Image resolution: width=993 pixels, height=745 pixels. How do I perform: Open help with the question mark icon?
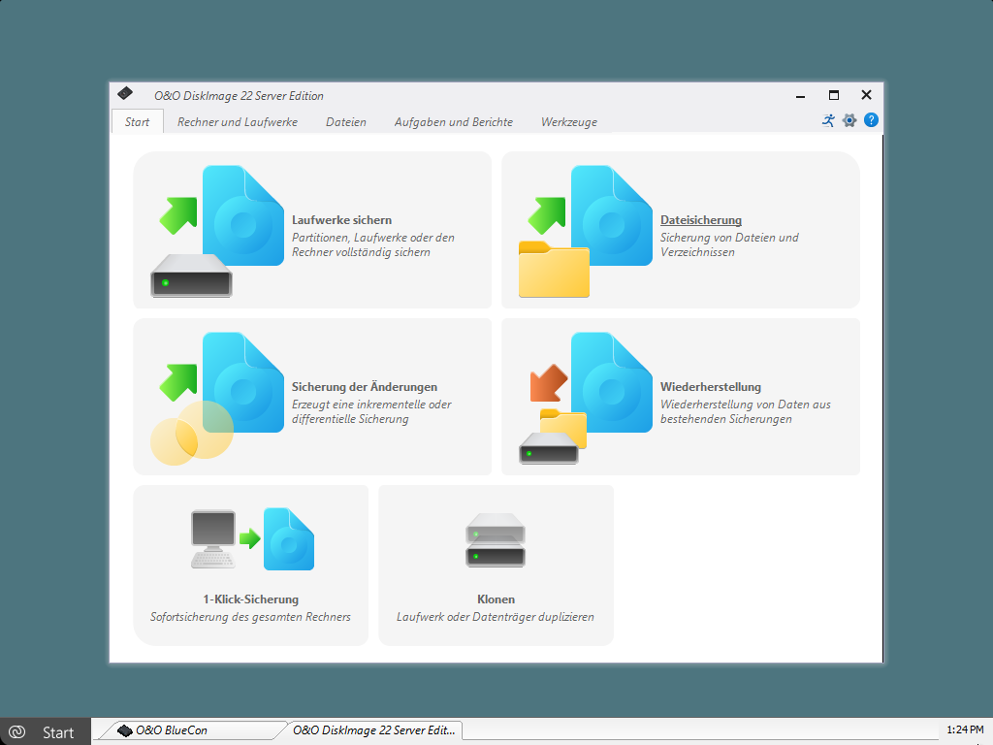[x=871, y=120]
